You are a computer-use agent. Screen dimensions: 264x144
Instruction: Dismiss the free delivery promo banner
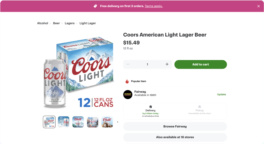point(259,6)
